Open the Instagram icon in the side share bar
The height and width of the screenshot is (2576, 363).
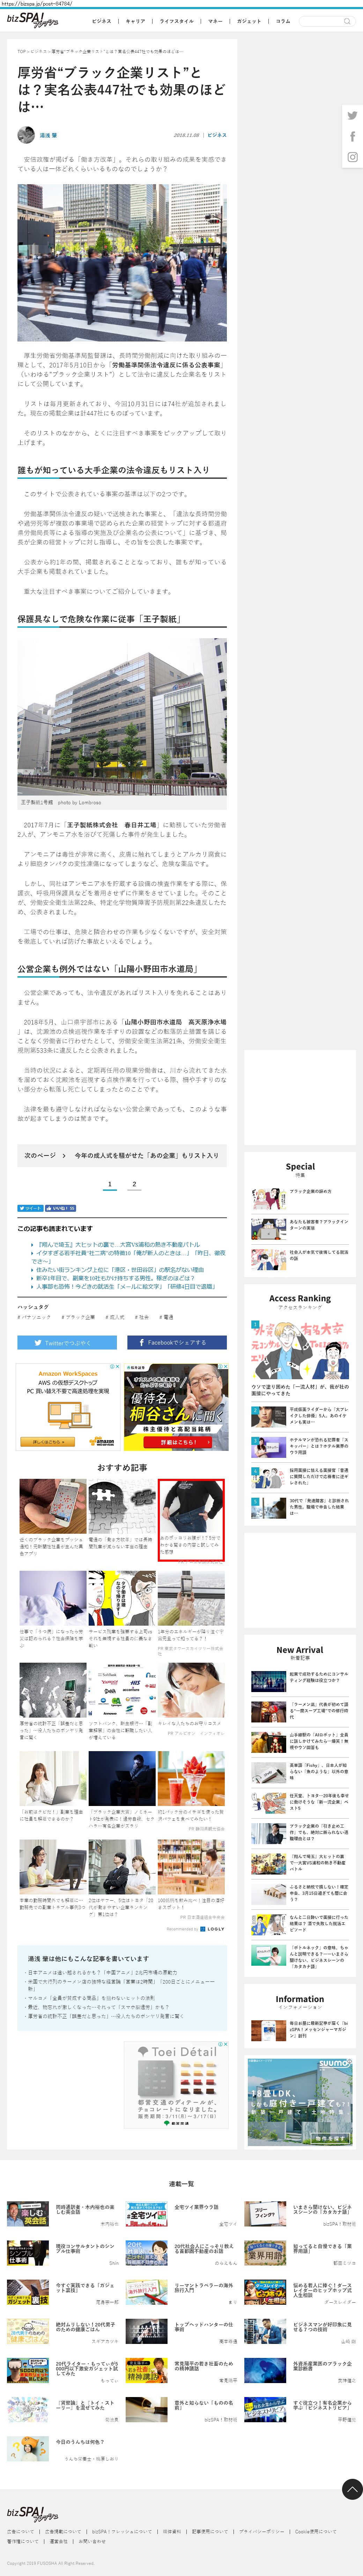[352, 157]
